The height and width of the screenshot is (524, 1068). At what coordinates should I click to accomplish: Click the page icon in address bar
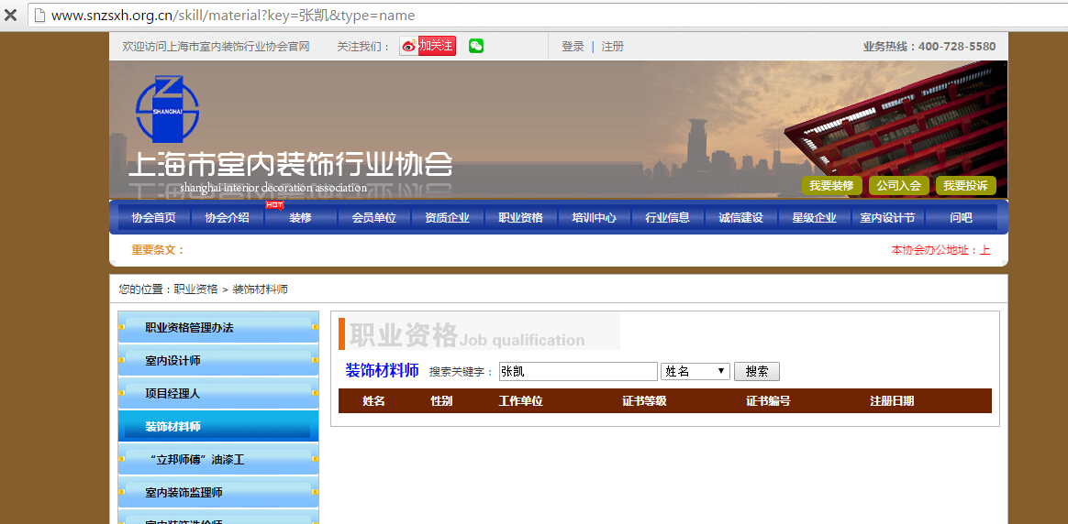click(39, 16)
